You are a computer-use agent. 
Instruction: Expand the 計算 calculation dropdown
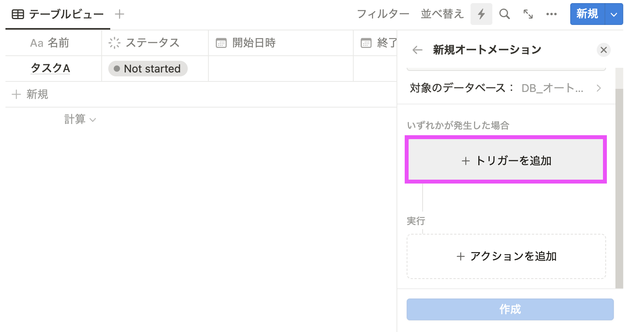(x=80, y=119)
